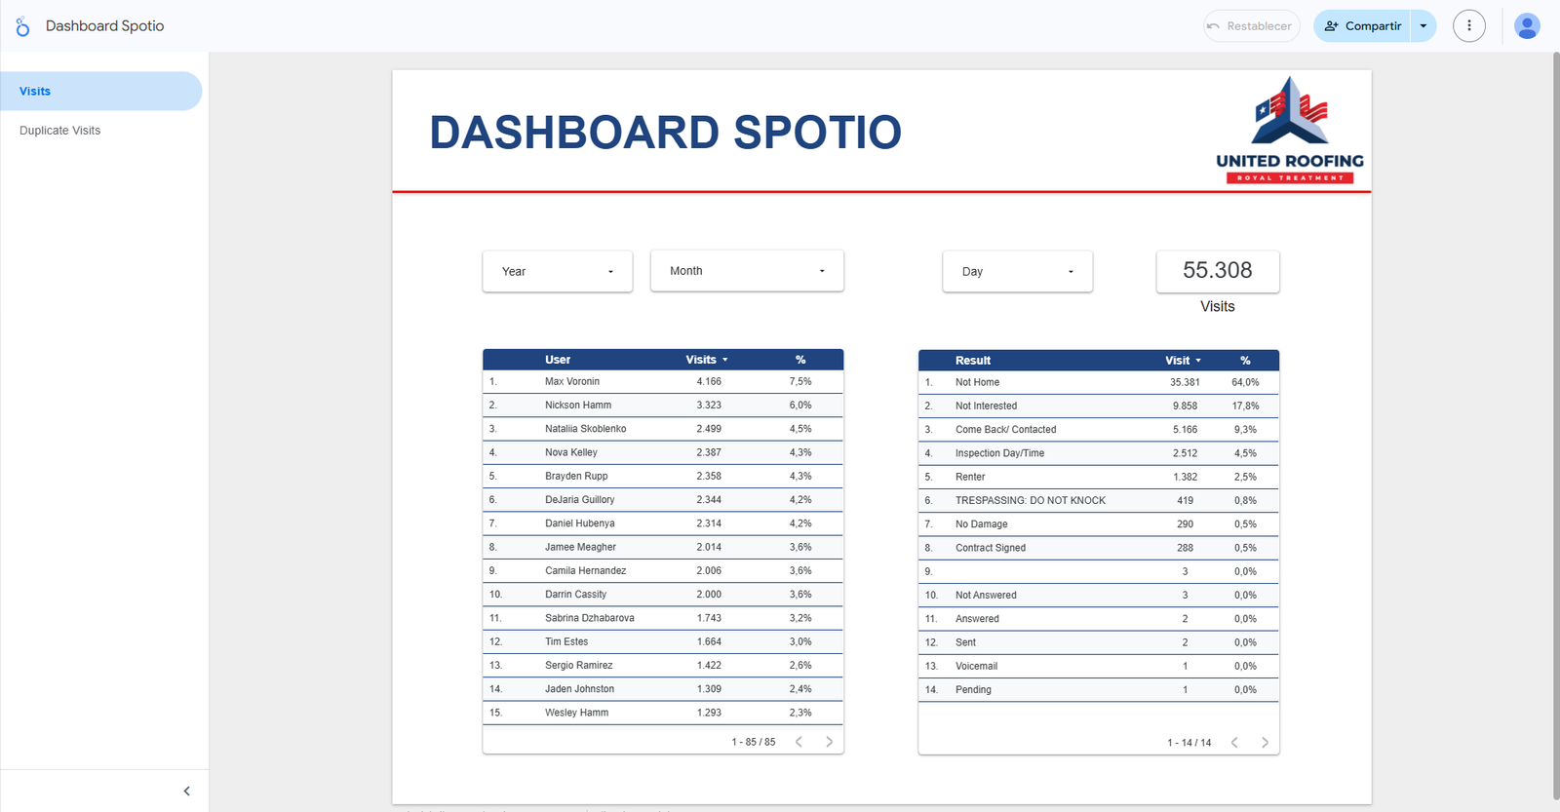
Task: Select the No Damage result
Action: pos(982,524)
